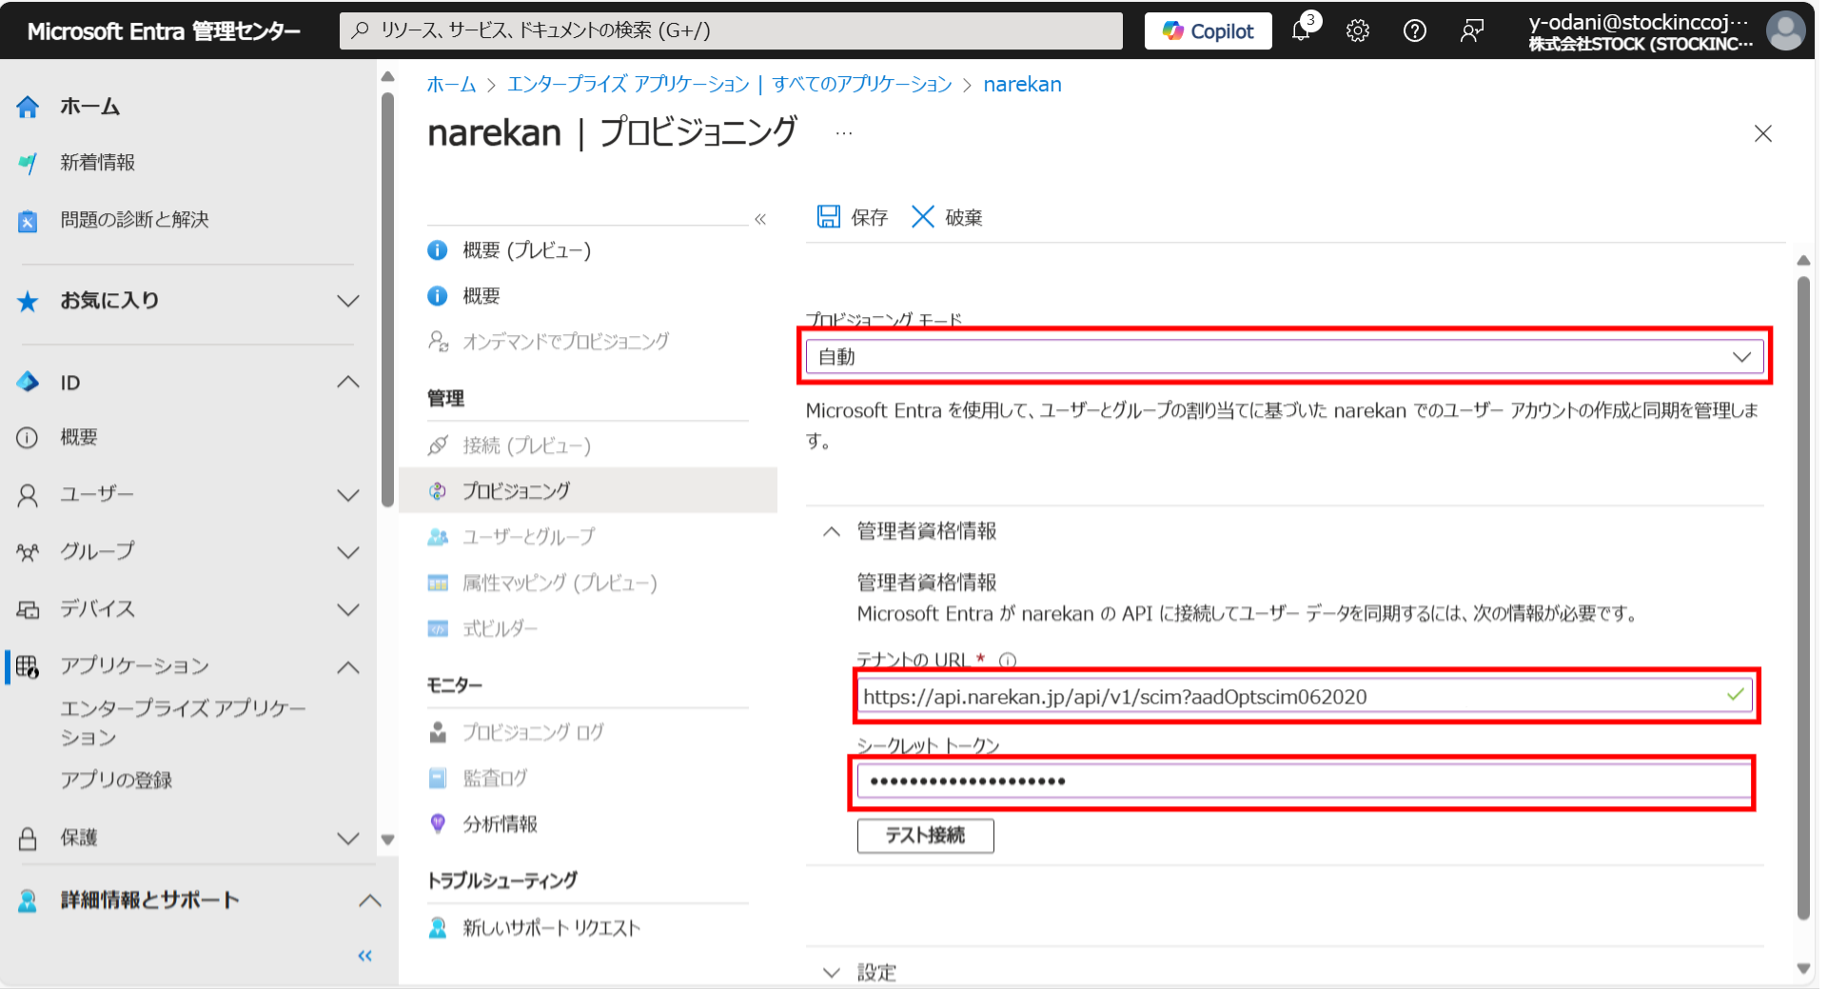The image size is (1828, 989).
Task: Click the Copilot button
Action: tap(1208, 30)
